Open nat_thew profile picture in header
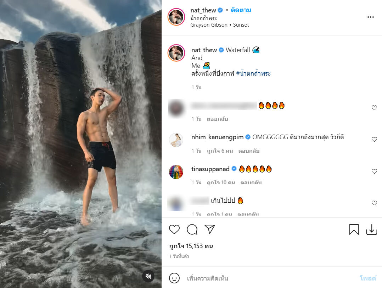 176,17
